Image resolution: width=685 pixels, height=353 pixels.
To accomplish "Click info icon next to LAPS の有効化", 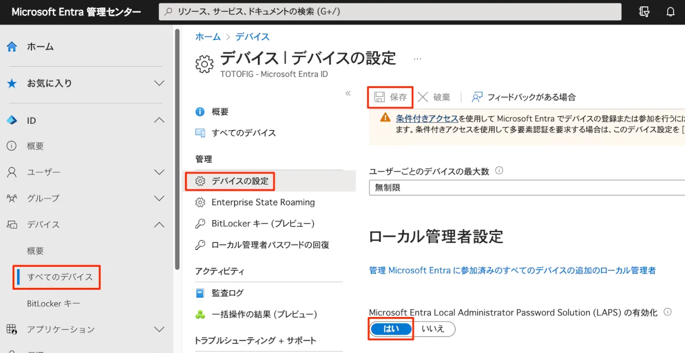I will click(667, 312).
